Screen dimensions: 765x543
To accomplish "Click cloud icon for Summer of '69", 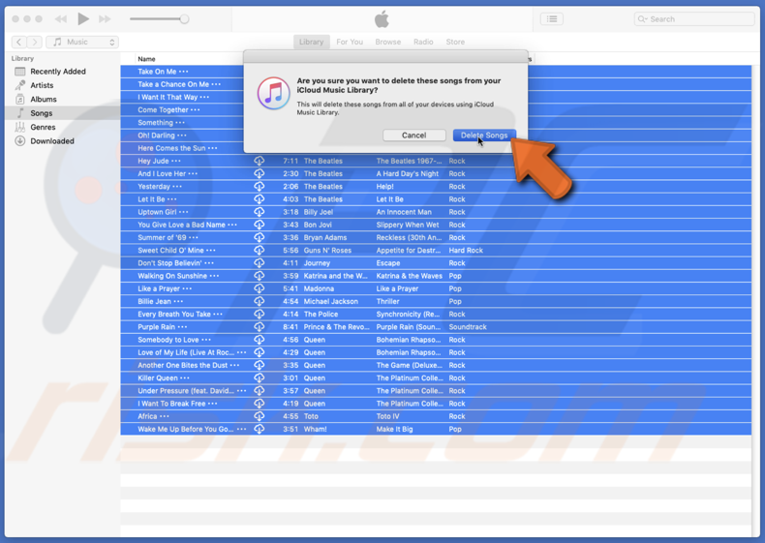I will (x=260, y=237).
